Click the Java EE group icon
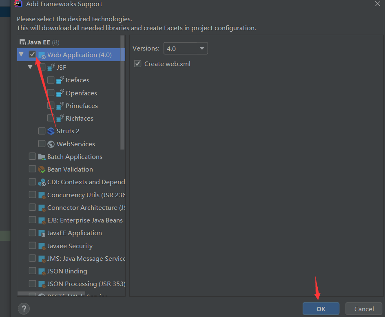This screenshot has width=385, height=317. pyautogui.click(x=22, y=42)
